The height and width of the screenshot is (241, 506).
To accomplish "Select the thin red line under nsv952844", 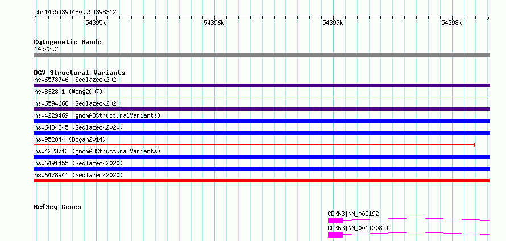I will click(254, 145).
